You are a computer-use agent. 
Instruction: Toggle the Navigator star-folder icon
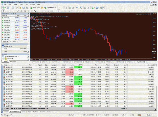tap(20, 8)
